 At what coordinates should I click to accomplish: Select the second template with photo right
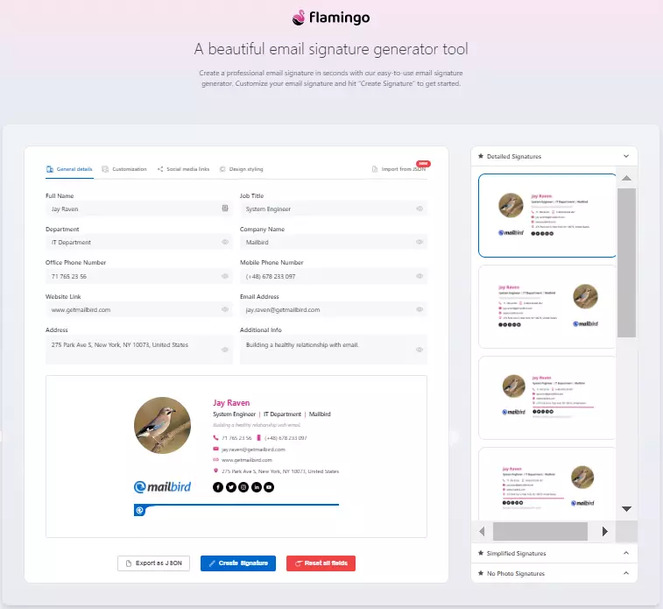click(x=547, y=307)
